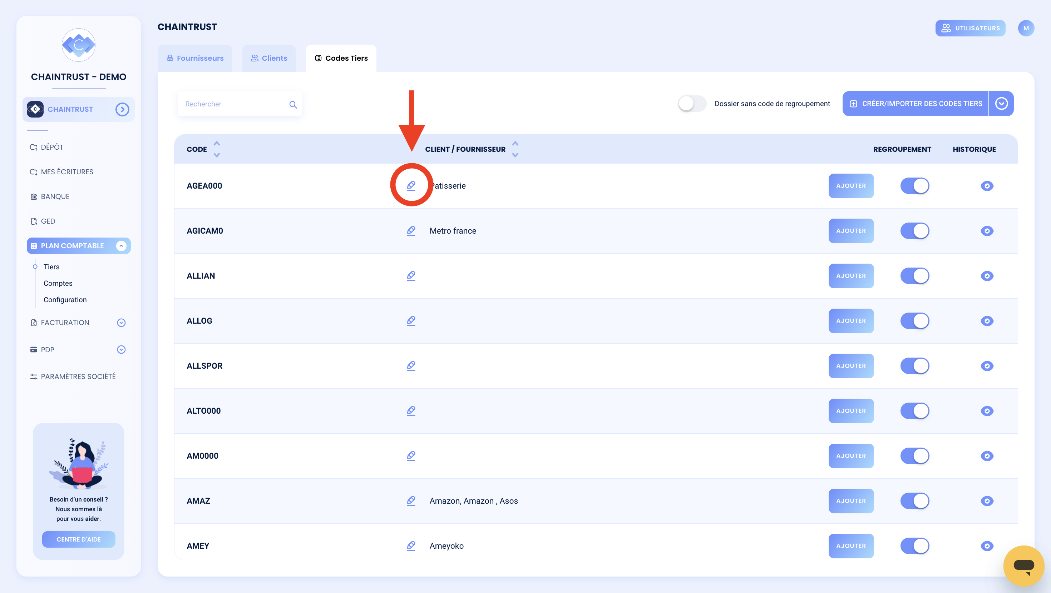Click the search magnifier icon
Viewport: 1051px width, 593px height.
click(x=293, y=104)
